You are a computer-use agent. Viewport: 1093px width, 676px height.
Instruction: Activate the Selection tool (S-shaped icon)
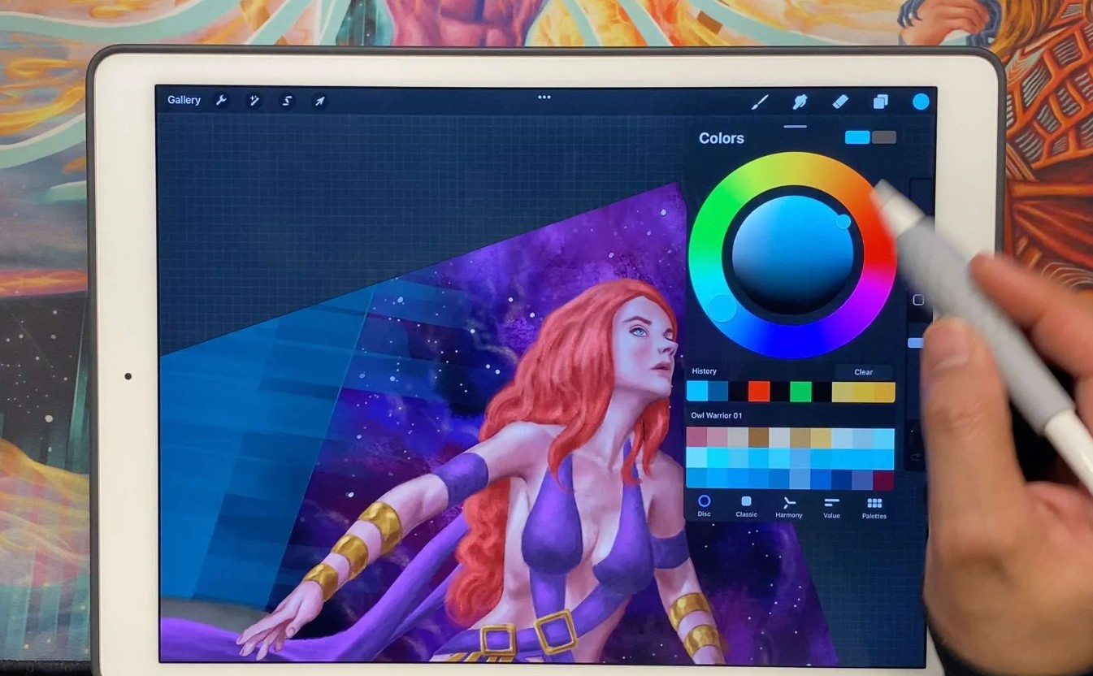(x=287, y=101)
